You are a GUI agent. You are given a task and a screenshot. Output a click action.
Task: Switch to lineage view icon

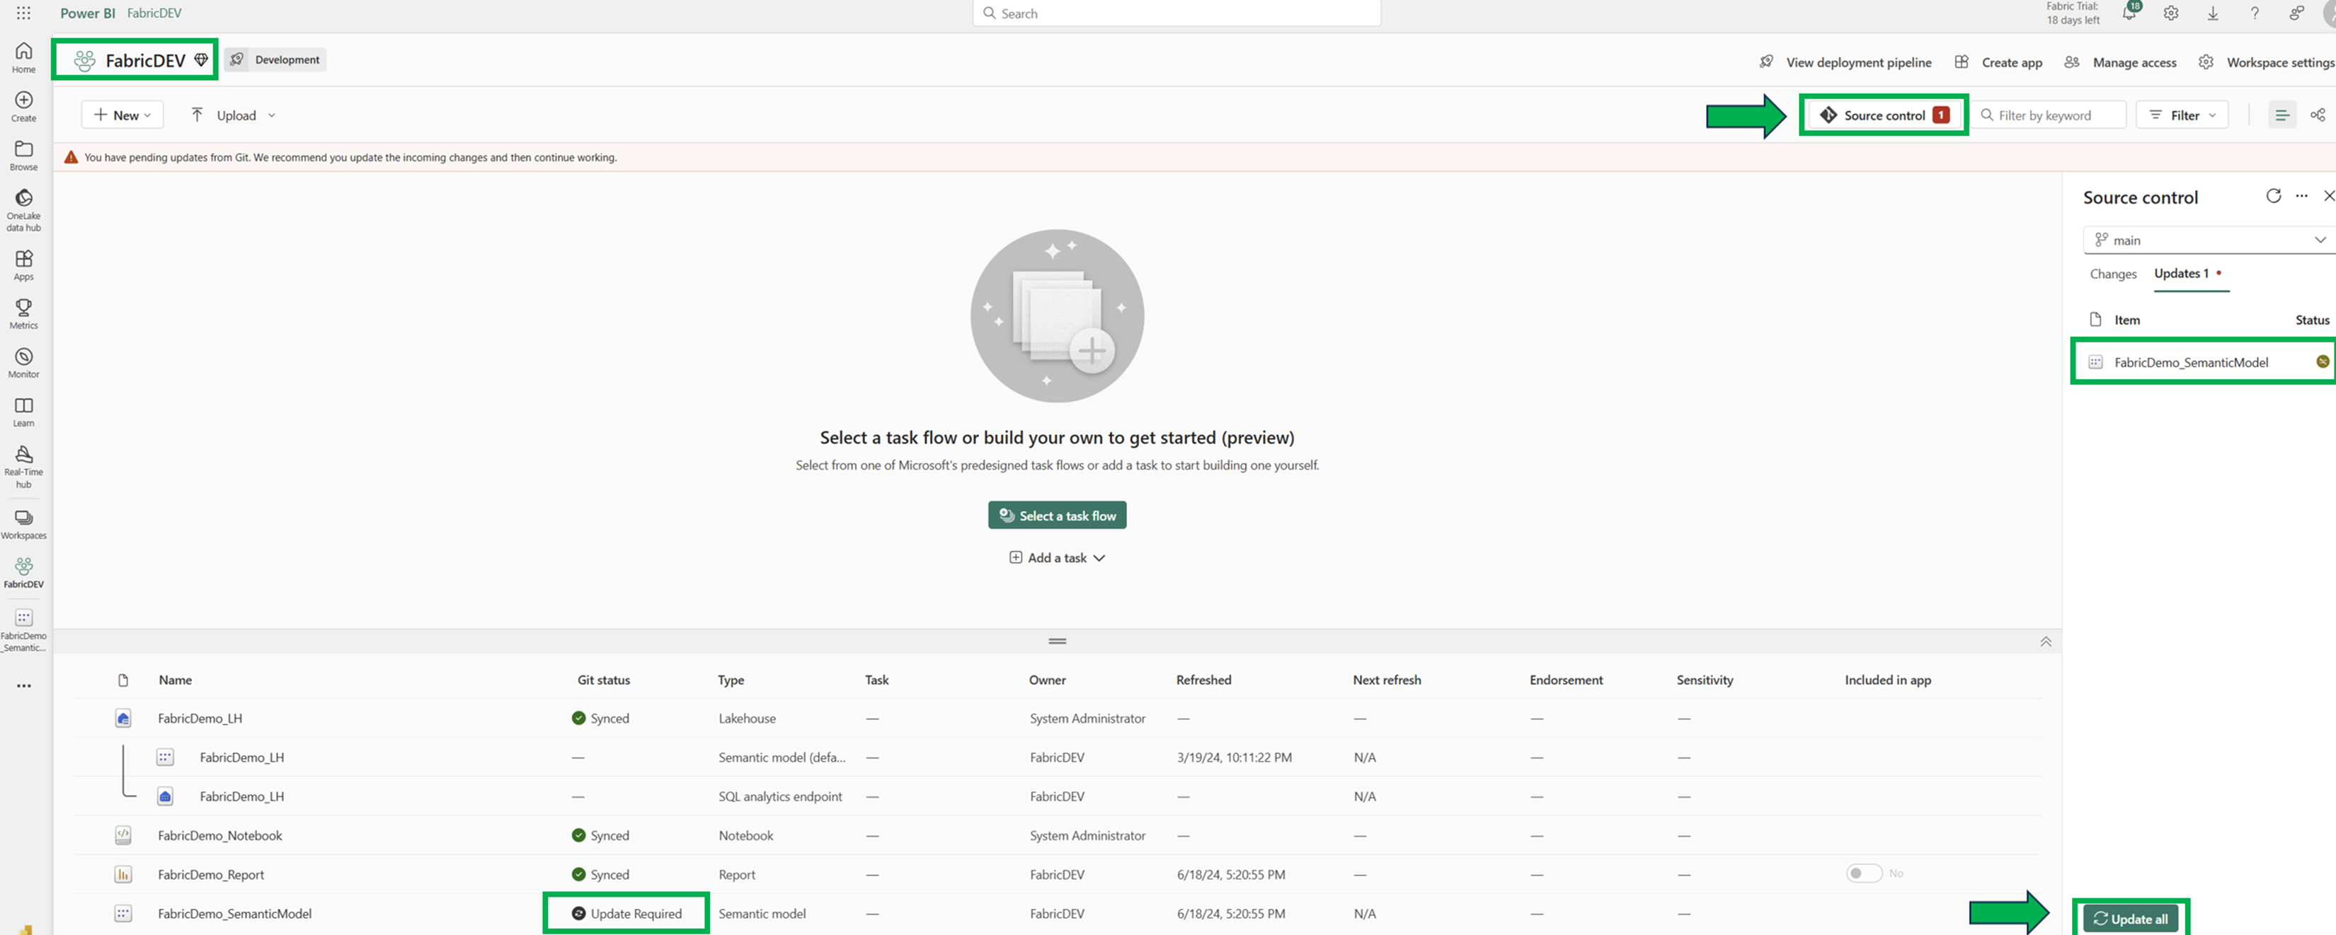pos(2317,115)
